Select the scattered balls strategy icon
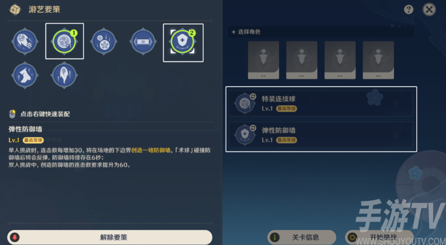 [x=103, y=42]
